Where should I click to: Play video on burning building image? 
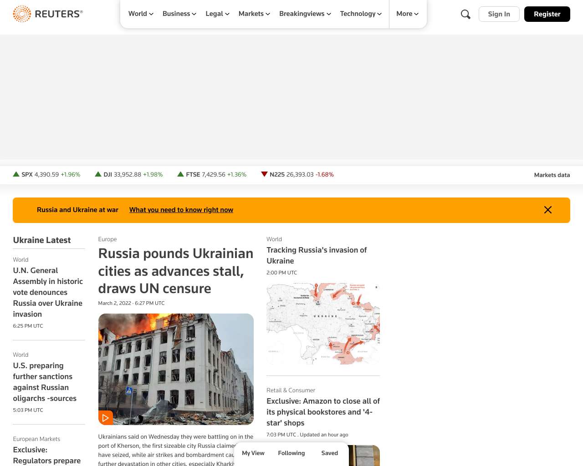106,417
